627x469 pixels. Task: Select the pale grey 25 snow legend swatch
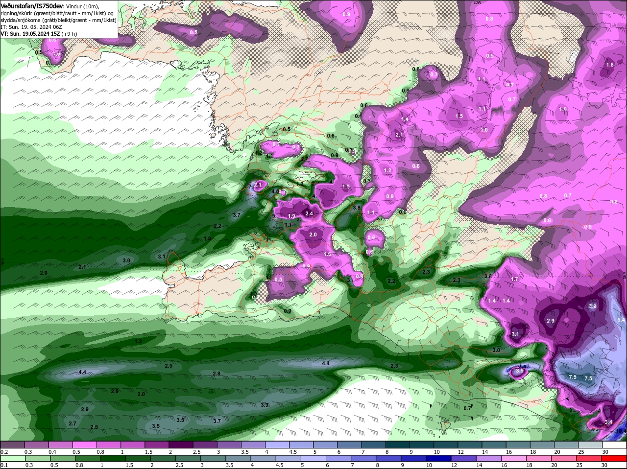(x=591, y=445)
